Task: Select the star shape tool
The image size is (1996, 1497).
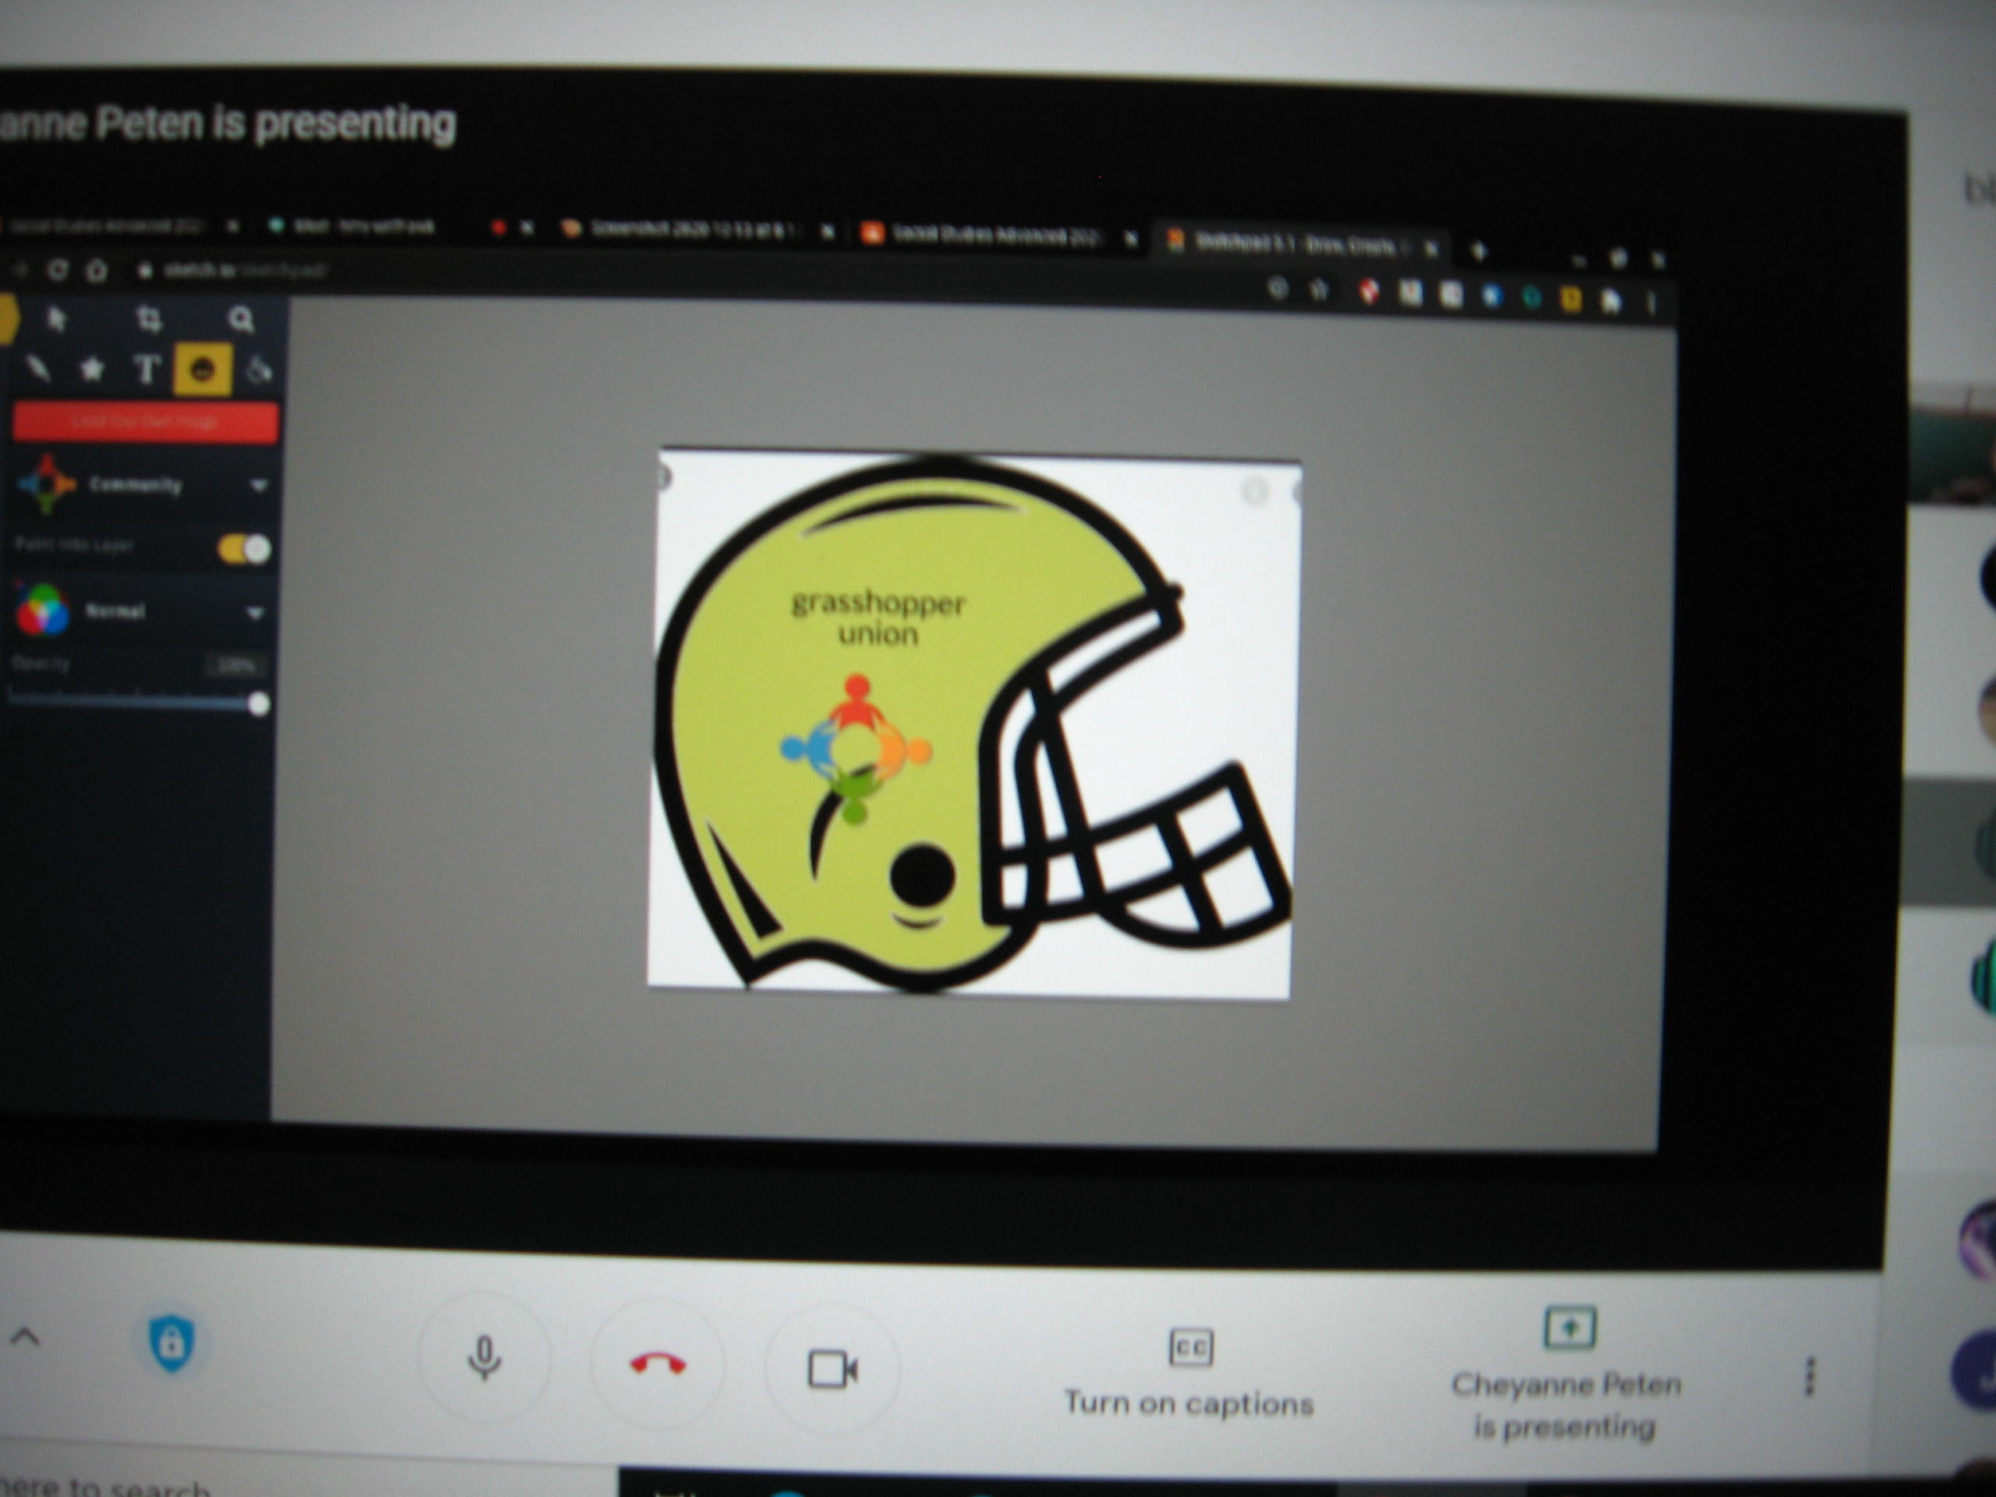Action: 92,369
